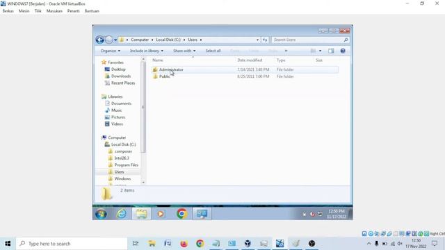Open File Explorer on the host taskbar
The height and width of the screenshot is (250, 445).
click(152, 244)
